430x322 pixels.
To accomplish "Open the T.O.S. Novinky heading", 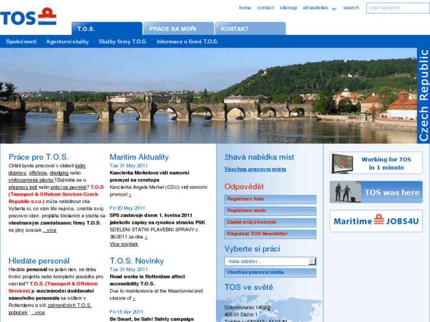I will click(137, 261).
